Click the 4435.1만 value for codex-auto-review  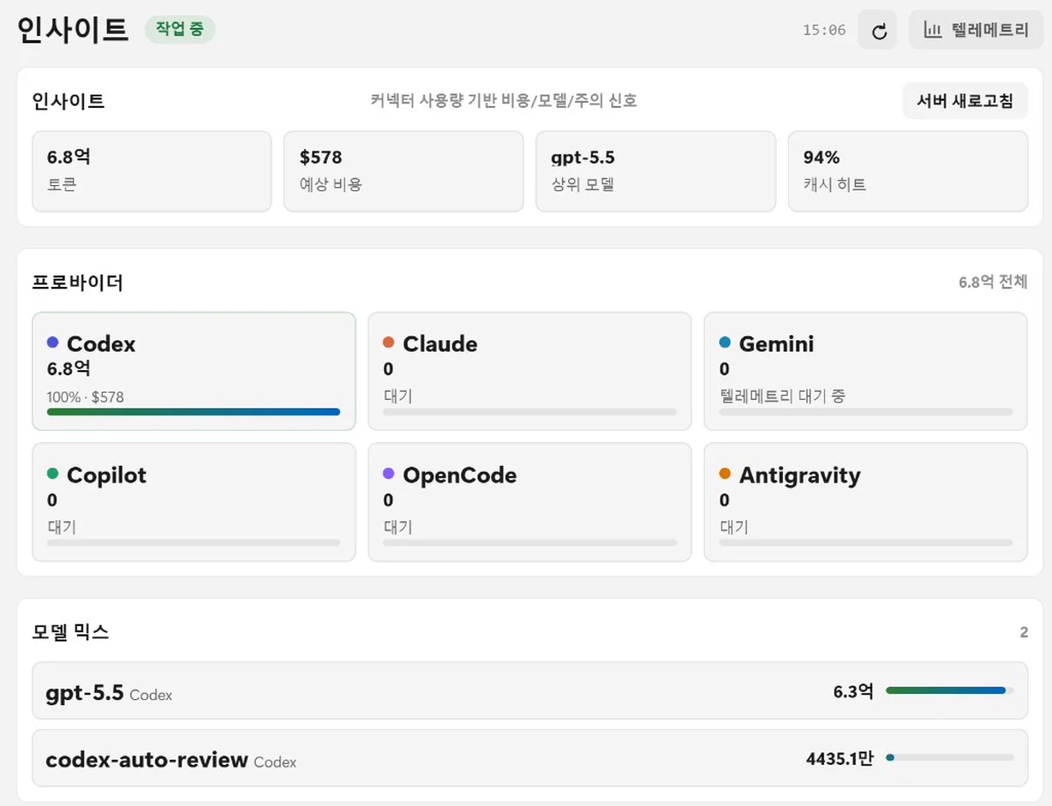tap(840, 759)
